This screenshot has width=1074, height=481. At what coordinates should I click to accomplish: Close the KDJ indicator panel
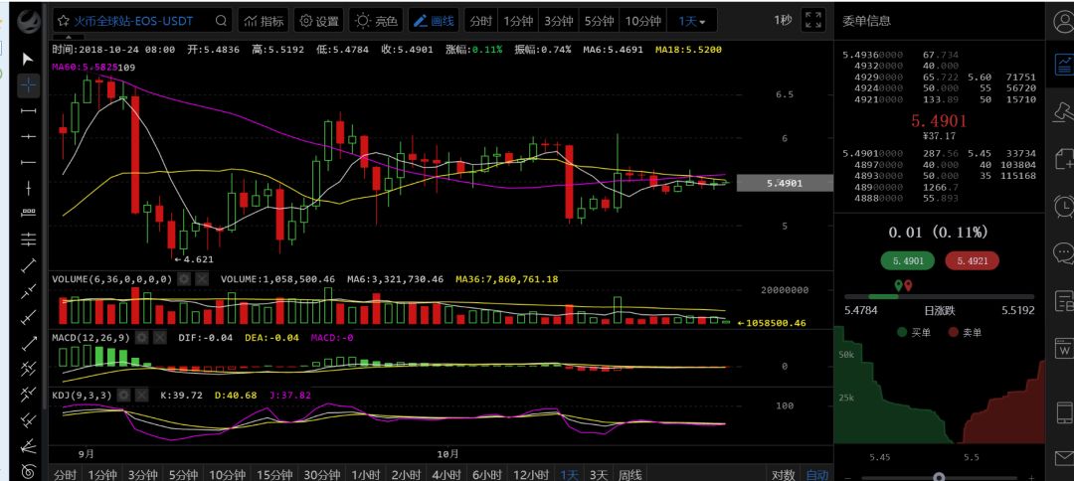click(142, 395)
